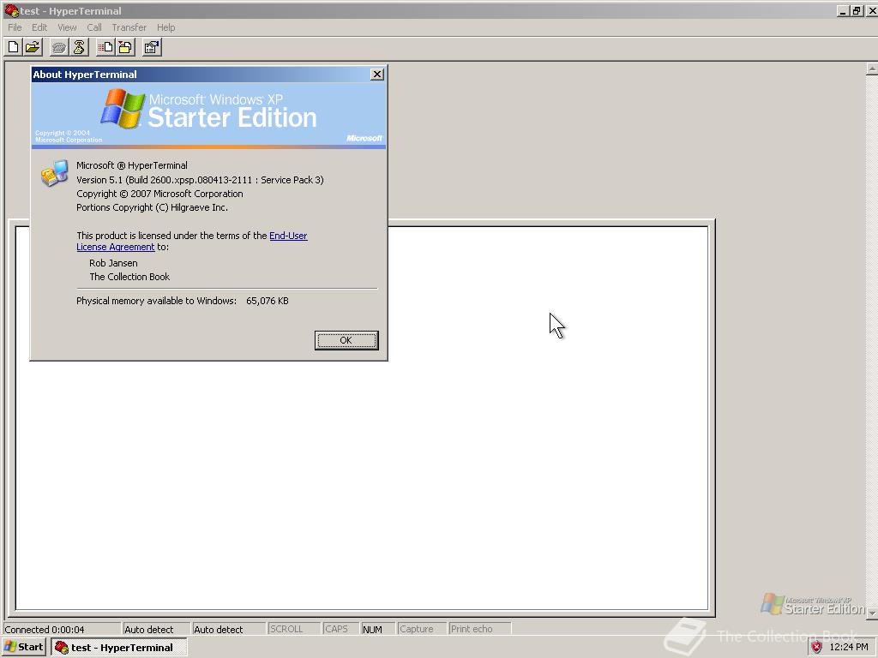Click the taskbar clock showing 12:24 PM

(848, 648)
